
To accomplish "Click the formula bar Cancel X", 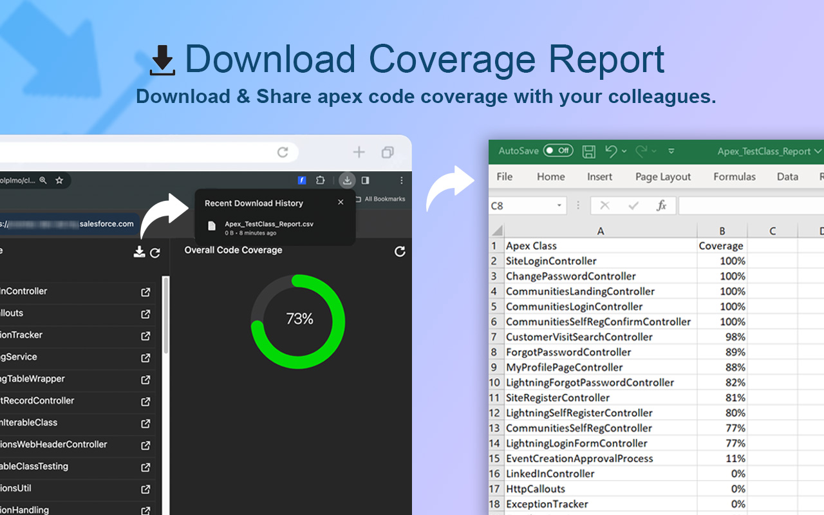I will click(604, 206).
